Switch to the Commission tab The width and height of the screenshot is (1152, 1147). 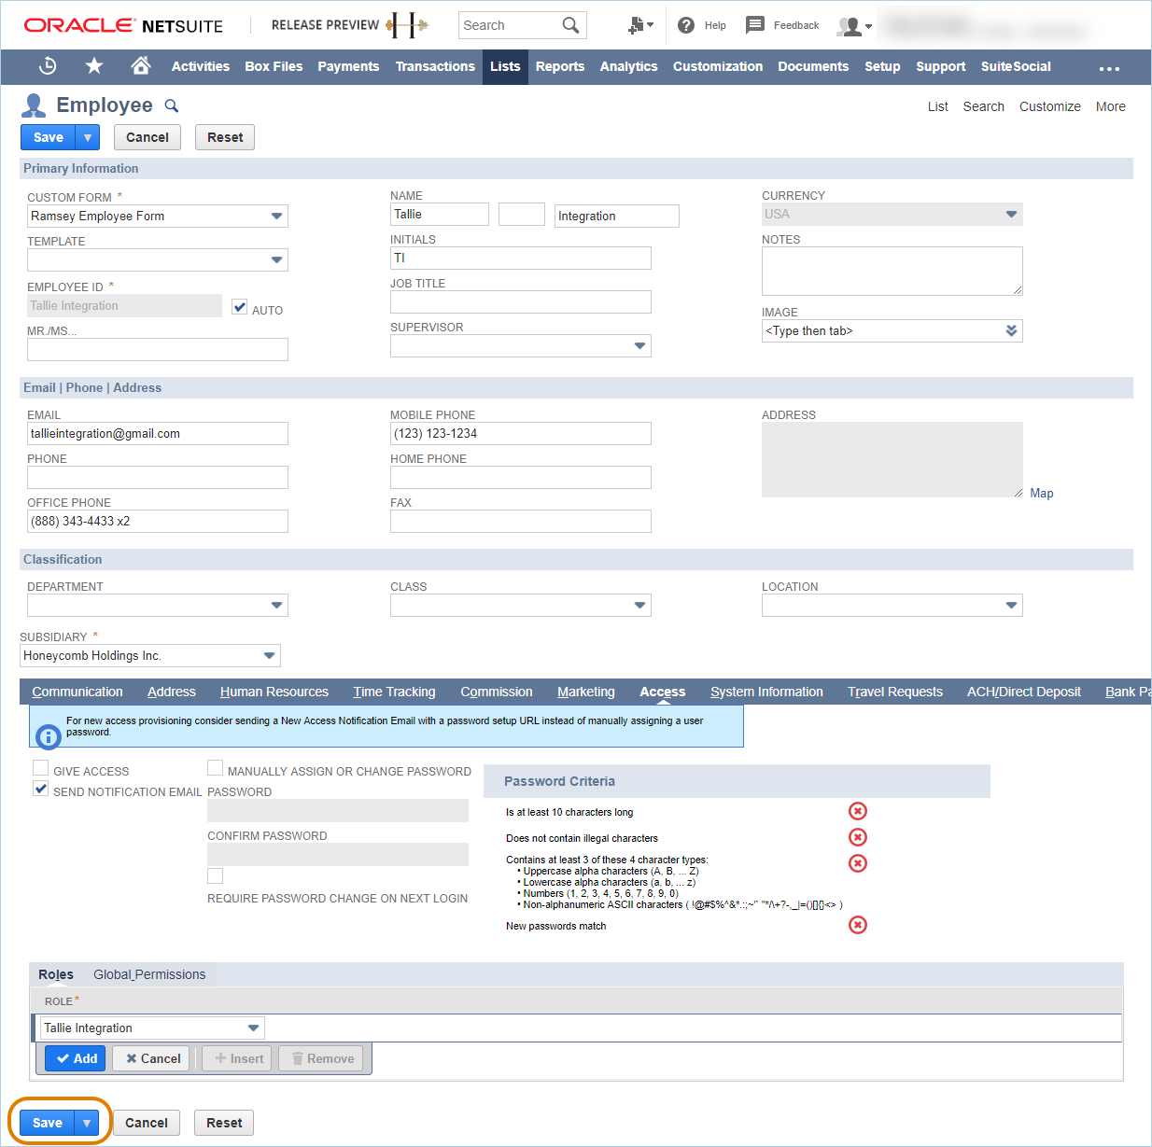tap(497, 692)
